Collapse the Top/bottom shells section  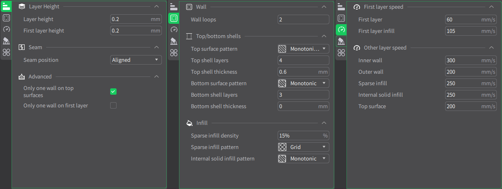(x=324, y=36)
